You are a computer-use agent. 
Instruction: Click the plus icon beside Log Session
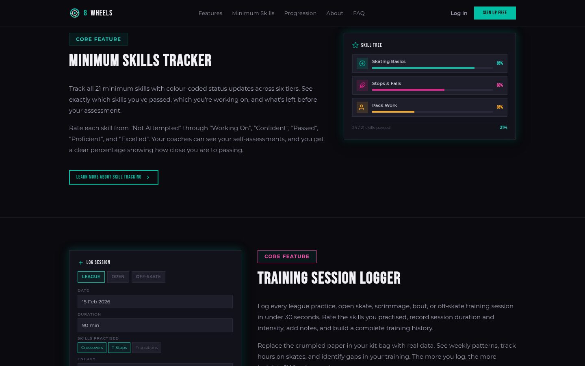(81, 263)
